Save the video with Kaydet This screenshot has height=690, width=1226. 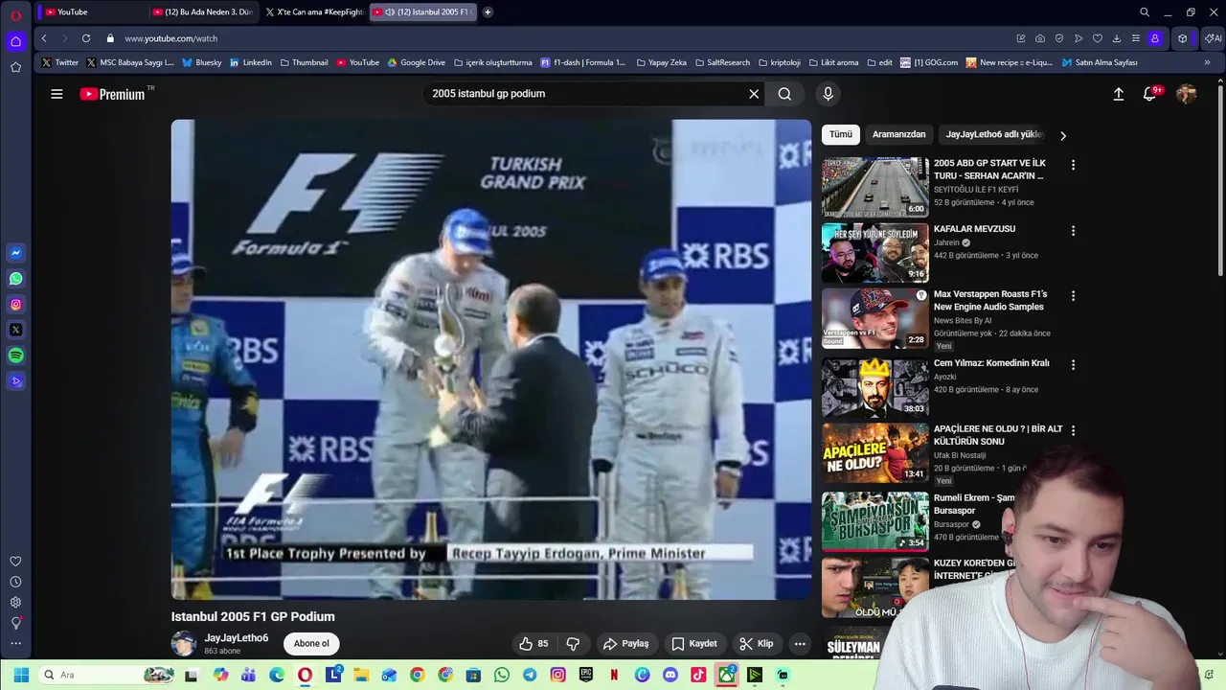(694, 644)
